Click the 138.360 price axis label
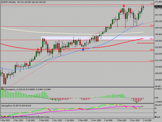Screen dimensions: 162x122 pos(158,41)
